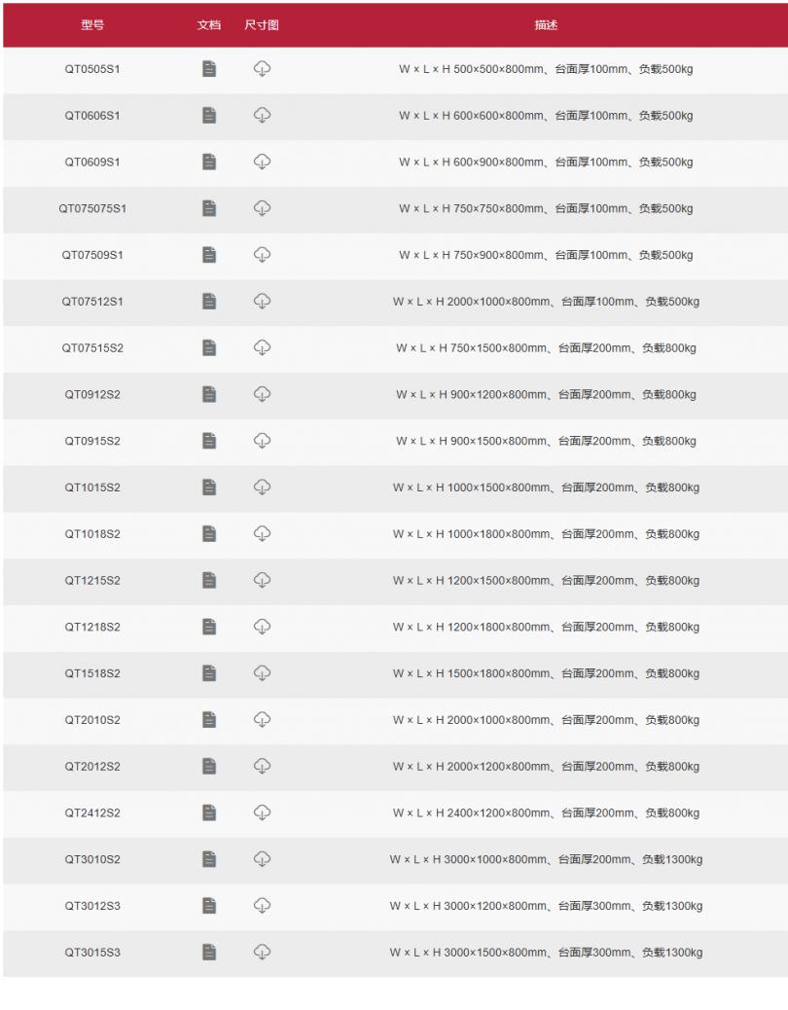Download the dimension drawing for QT075075S1
The width and height of the screenshot is (788, 1010).
click(x=262, y=208)
